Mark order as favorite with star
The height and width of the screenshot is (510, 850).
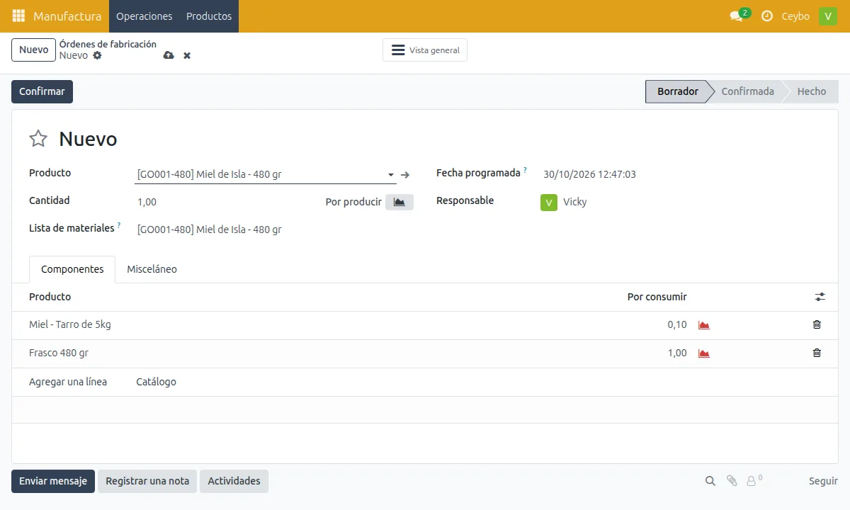tap(38, 139)
